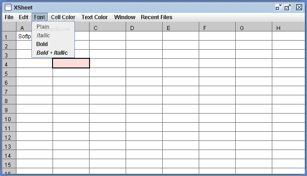The width and height of the screenshot is (307, 176).
Task: Open the File menu
Action: coord(9,17)
